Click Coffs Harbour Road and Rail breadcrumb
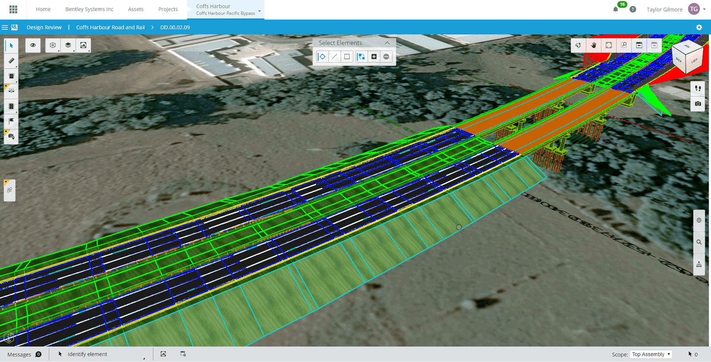Screen dimensions: 711x362 [x=110, y=28]
